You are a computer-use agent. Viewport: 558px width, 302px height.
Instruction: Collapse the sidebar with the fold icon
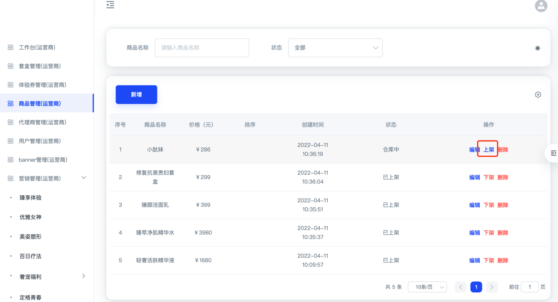tap(110, 5)
